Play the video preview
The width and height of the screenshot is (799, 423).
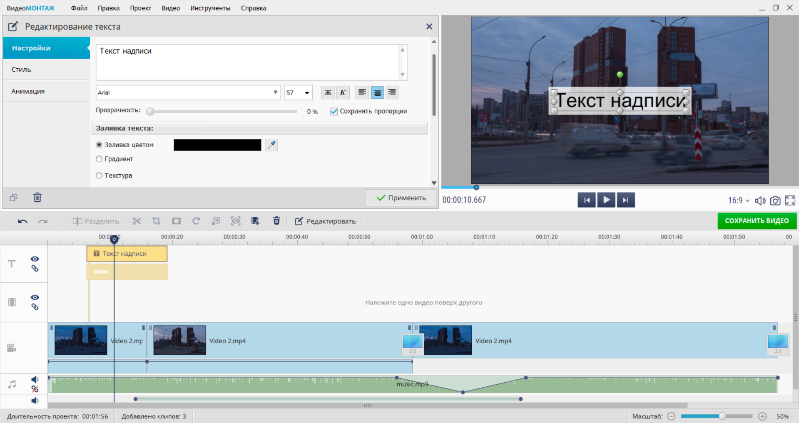606,200
